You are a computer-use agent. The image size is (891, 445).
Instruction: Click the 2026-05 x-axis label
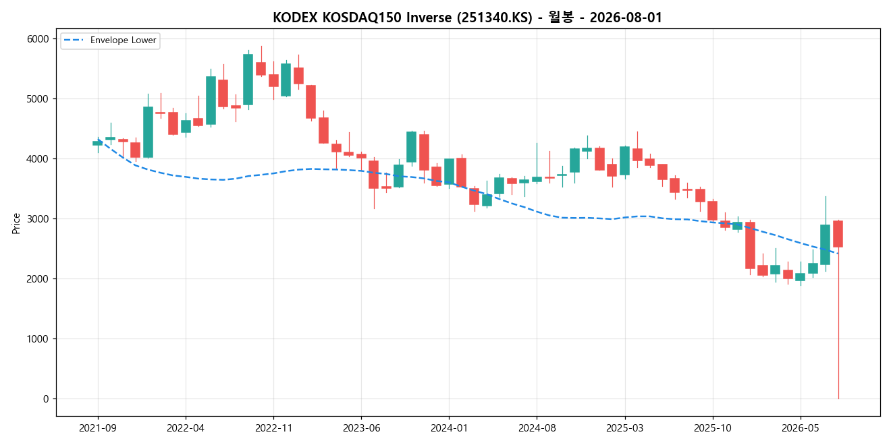coord(801,427)
